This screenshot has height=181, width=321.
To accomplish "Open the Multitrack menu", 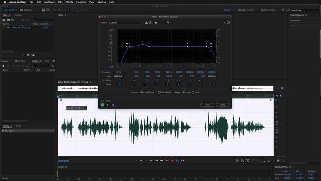I will click(49, 2).
